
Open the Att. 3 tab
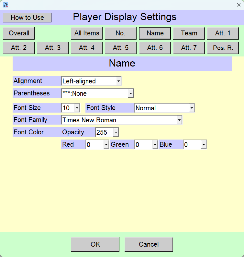[53, 48]
